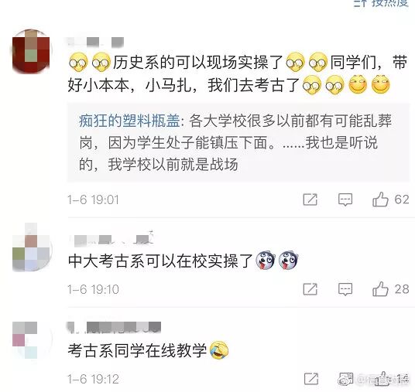Reply to the 19:10 comment

(345, 289)
